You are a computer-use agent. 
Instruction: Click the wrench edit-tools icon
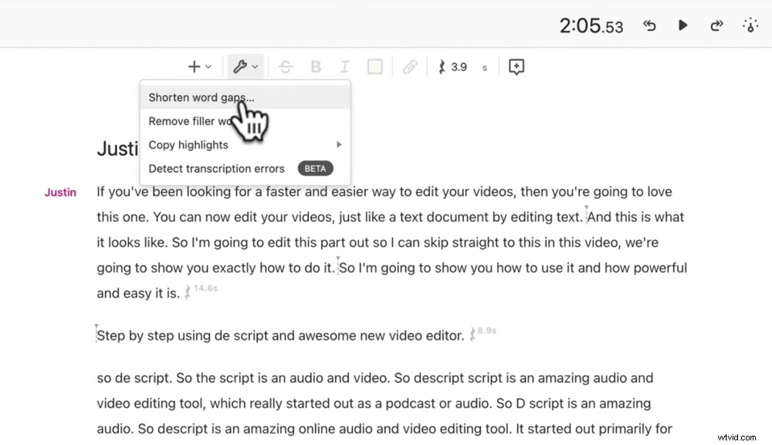coord(240,66)
